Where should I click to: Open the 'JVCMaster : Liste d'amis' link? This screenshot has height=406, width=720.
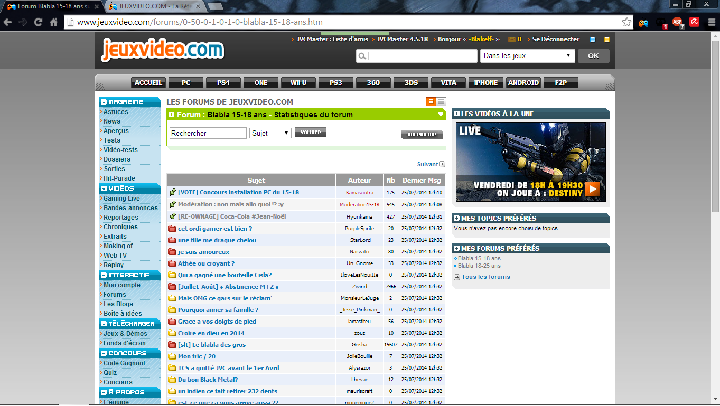[x=332, y=39]
